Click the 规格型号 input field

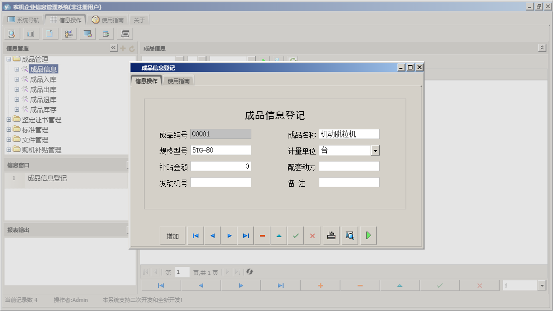pyautogui.click(x=221, y=150)
